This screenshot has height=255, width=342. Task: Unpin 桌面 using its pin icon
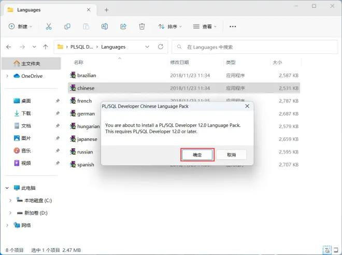pos(58,101)
